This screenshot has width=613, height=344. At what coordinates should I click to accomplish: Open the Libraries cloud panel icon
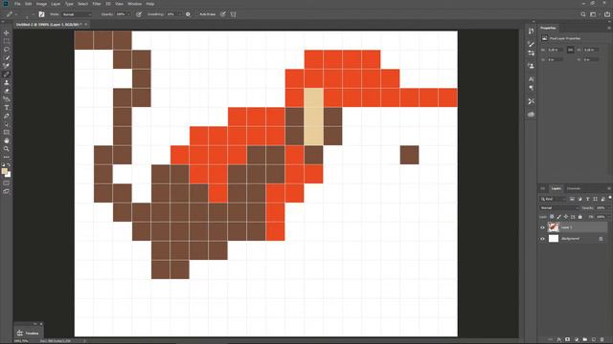(531, 115)
